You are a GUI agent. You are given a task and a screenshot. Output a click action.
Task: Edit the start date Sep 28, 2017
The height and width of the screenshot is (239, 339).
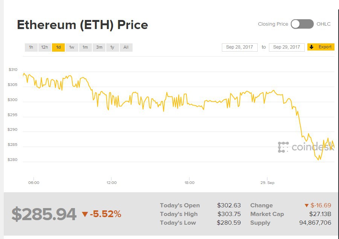point(240,47)
